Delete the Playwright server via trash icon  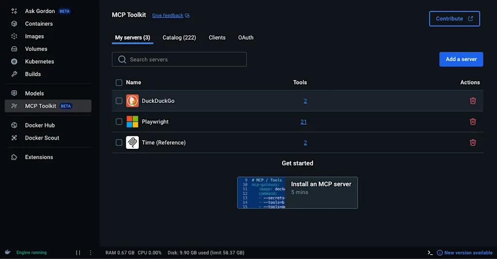(x=473, y=122)
